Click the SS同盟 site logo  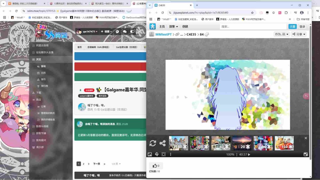pyautogui.click(x=52, y=33)
